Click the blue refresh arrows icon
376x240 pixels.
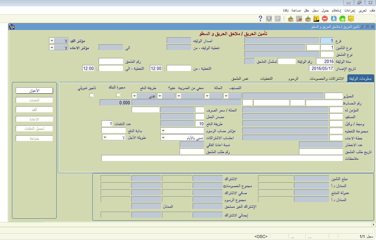click(333, 19)
